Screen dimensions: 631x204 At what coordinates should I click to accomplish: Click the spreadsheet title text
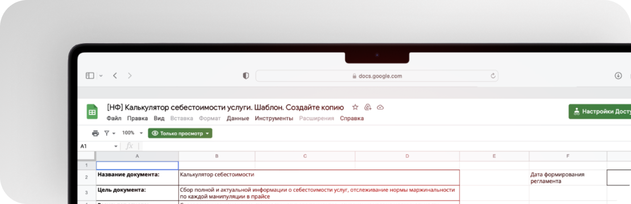[x=225, y=108]
